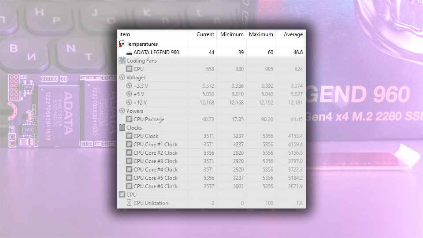Click the CPU Core #1 Clock icon
This screenshot has width=423, height=238.
pyautogui.click(x=129, y=144)
